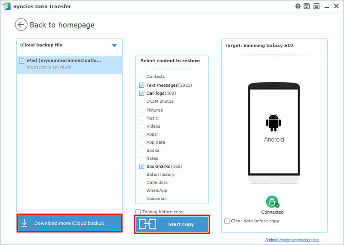Uncheck the Text messages checkbox
The width and height of the screenshot is (344, 245).
(x=141, y=85)
